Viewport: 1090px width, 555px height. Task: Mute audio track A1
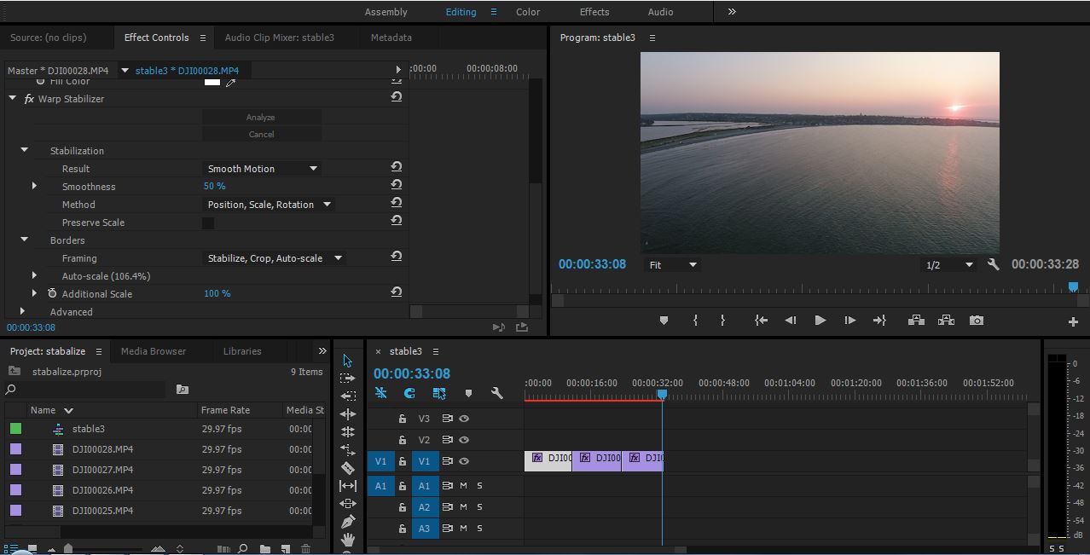click(463, 485)
